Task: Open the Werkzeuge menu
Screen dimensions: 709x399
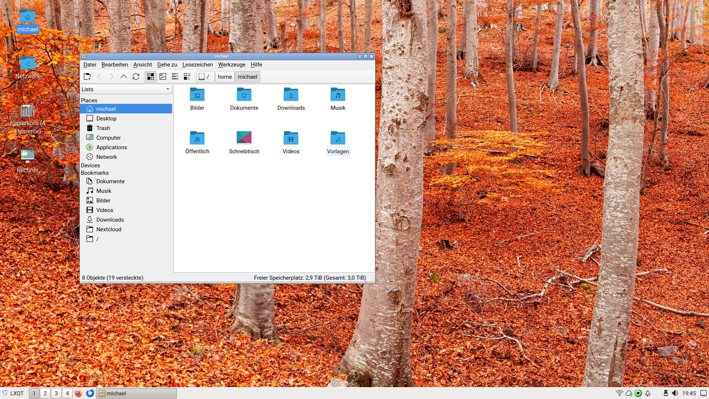Action: pyautogui.click(x=232, y=65)
